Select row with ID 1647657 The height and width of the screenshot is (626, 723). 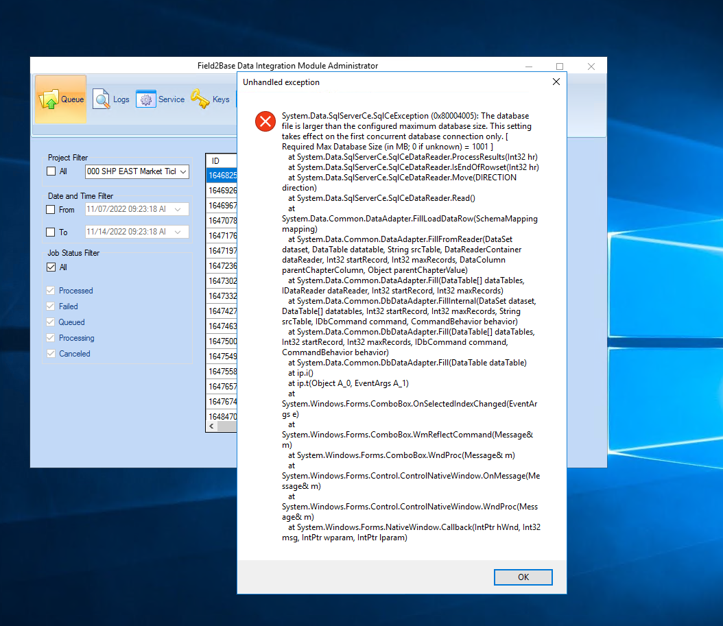tap(222, 386)
